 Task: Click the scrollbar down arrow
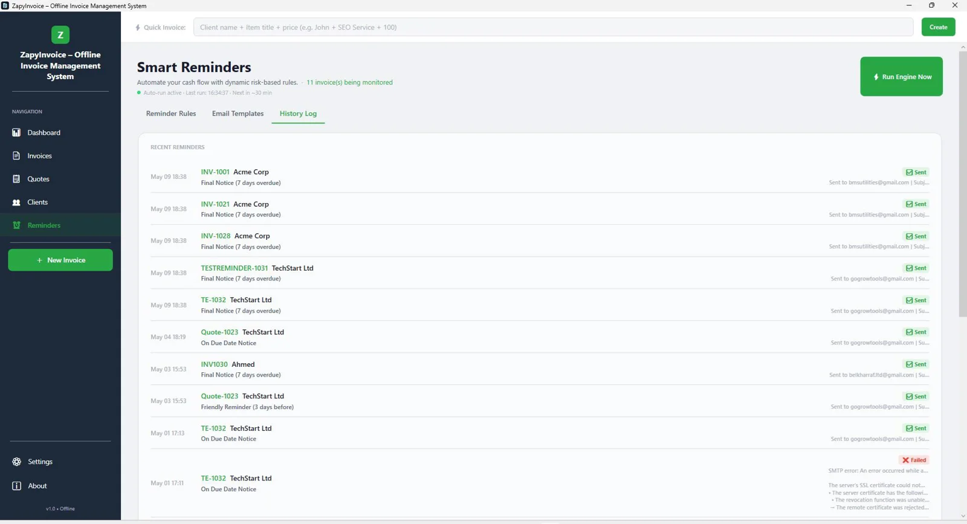pos(962,516)
